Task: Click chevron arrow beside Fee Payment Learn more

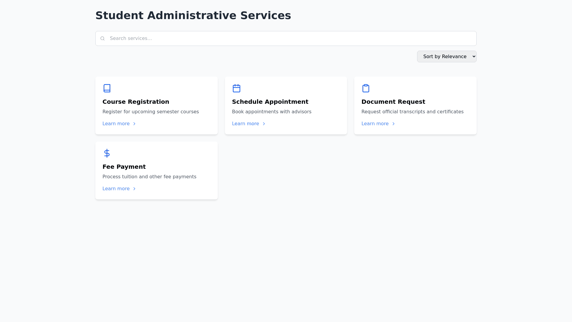Action: click(134, 189)
